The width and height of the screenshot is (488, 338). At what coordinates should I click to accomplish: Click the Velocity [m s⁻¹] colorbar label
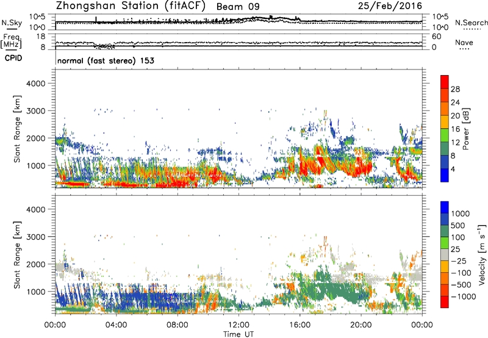click(482, 254)
